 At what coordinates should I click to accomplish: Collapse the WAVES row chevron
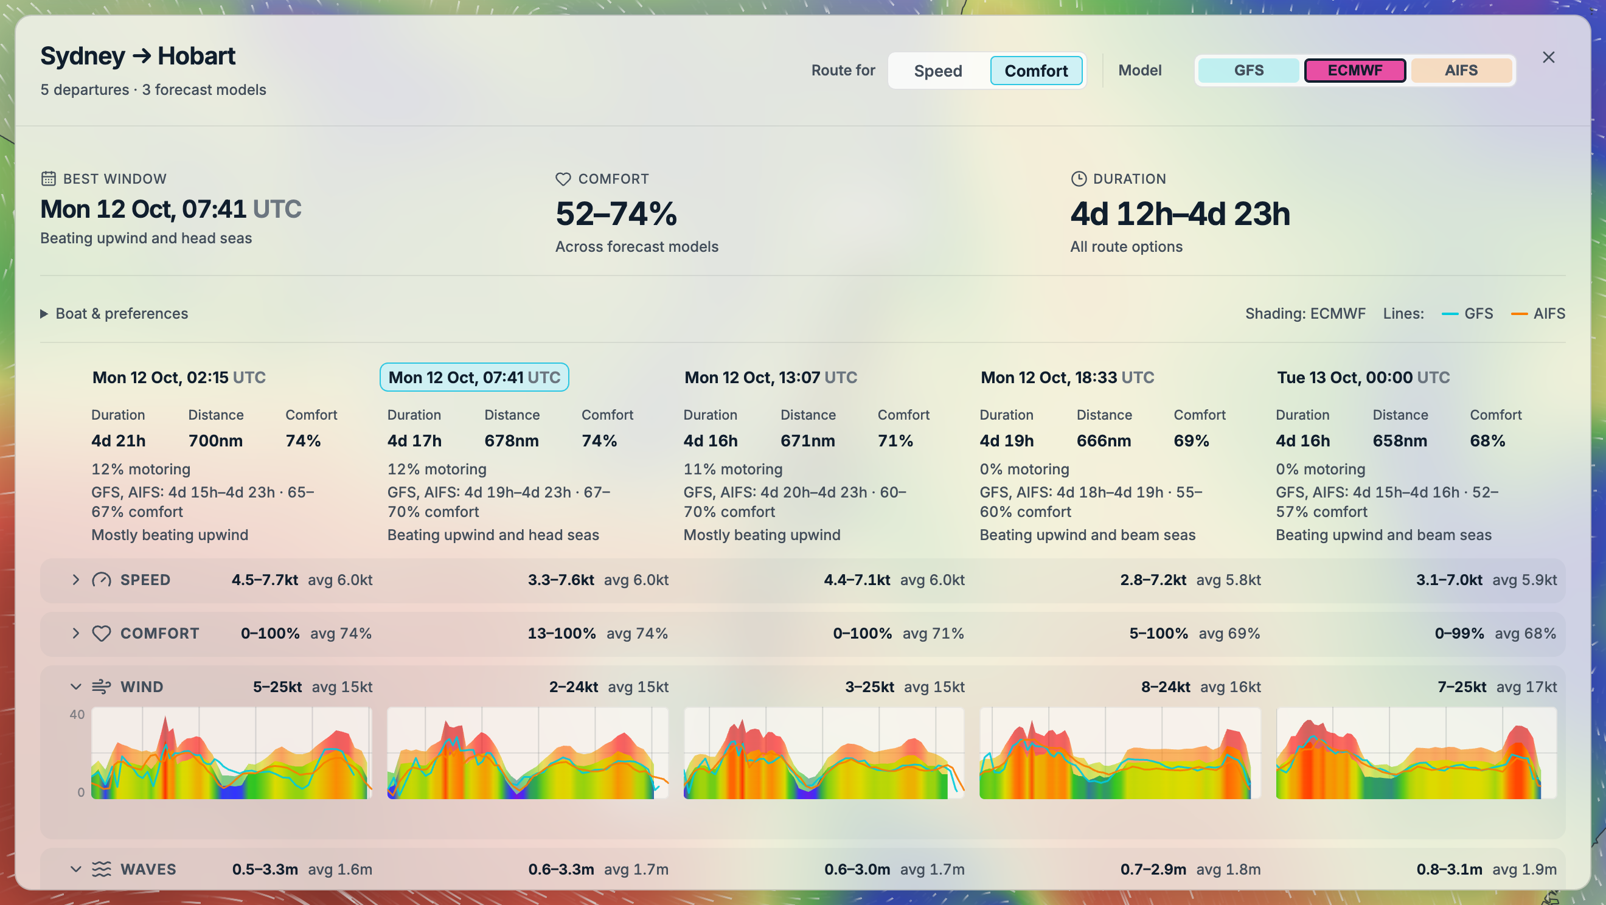coord(76,869)
